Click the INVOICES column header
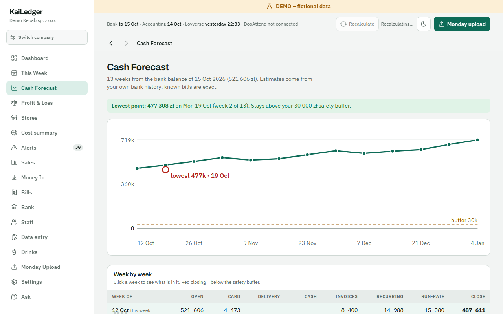The height and width of the screenshot is (314, 503). (x=347, y=296)
